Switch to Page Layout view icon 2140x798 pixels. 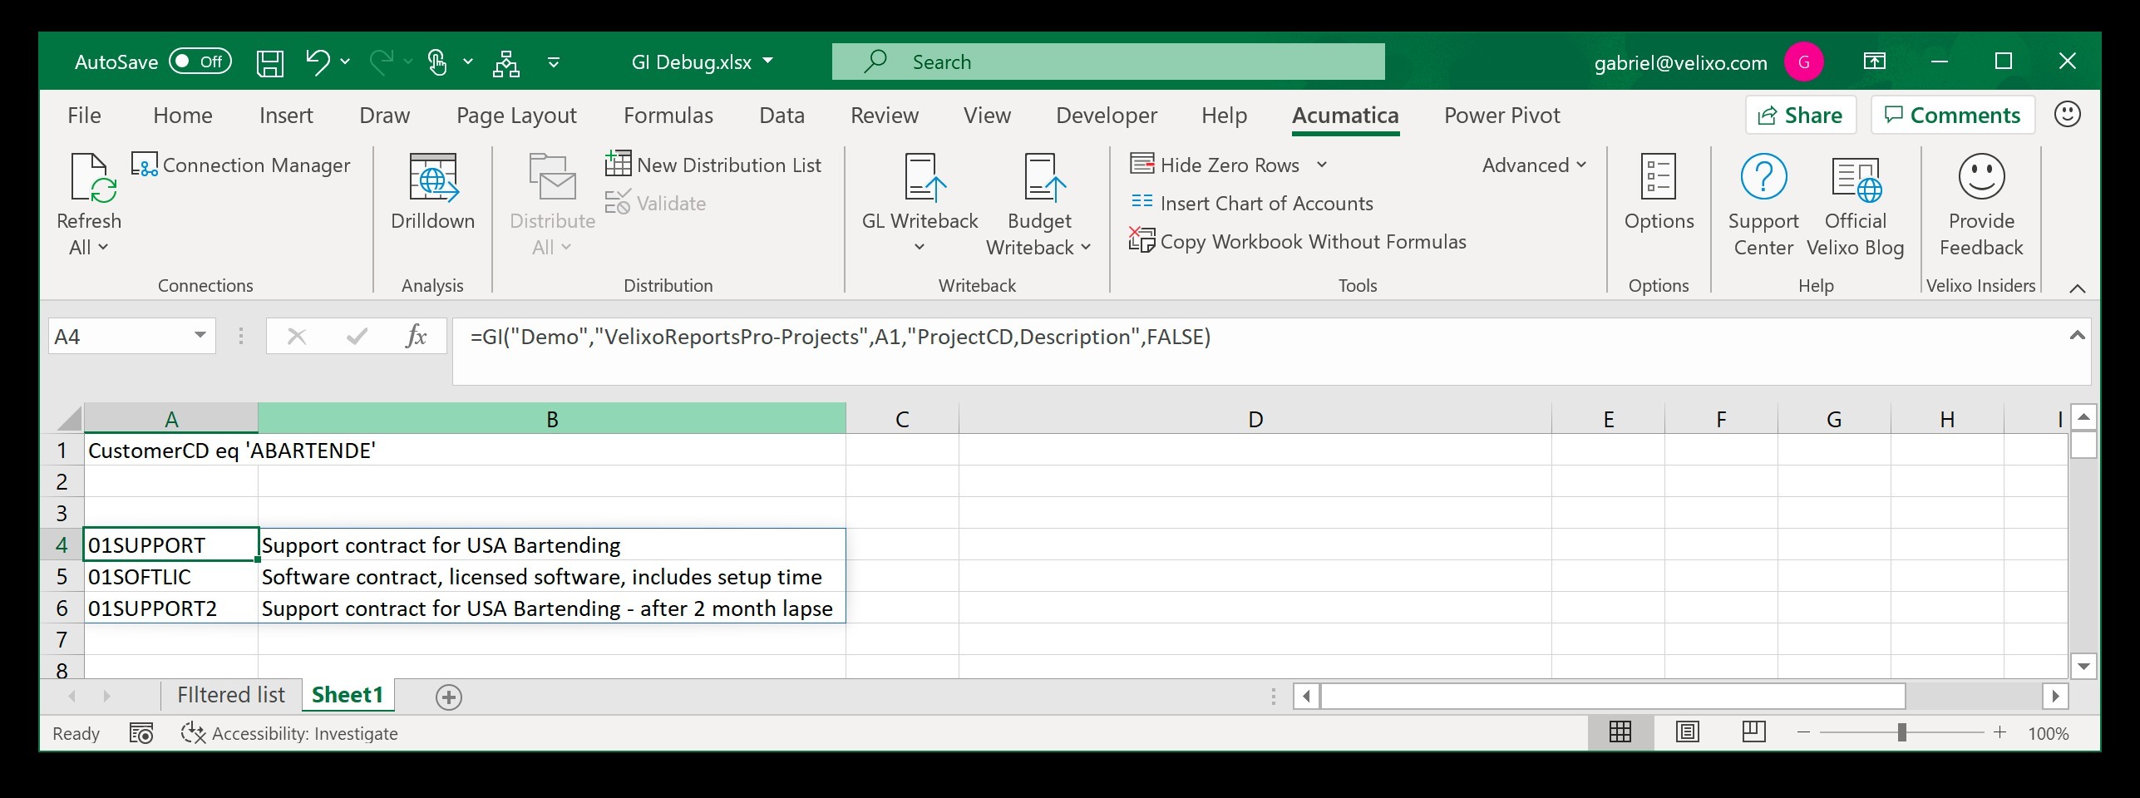pos(1687,732)
